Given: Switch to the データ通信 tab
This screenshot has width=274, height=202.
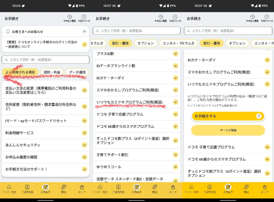Looking at the screenshot, I should pos(77,72).
